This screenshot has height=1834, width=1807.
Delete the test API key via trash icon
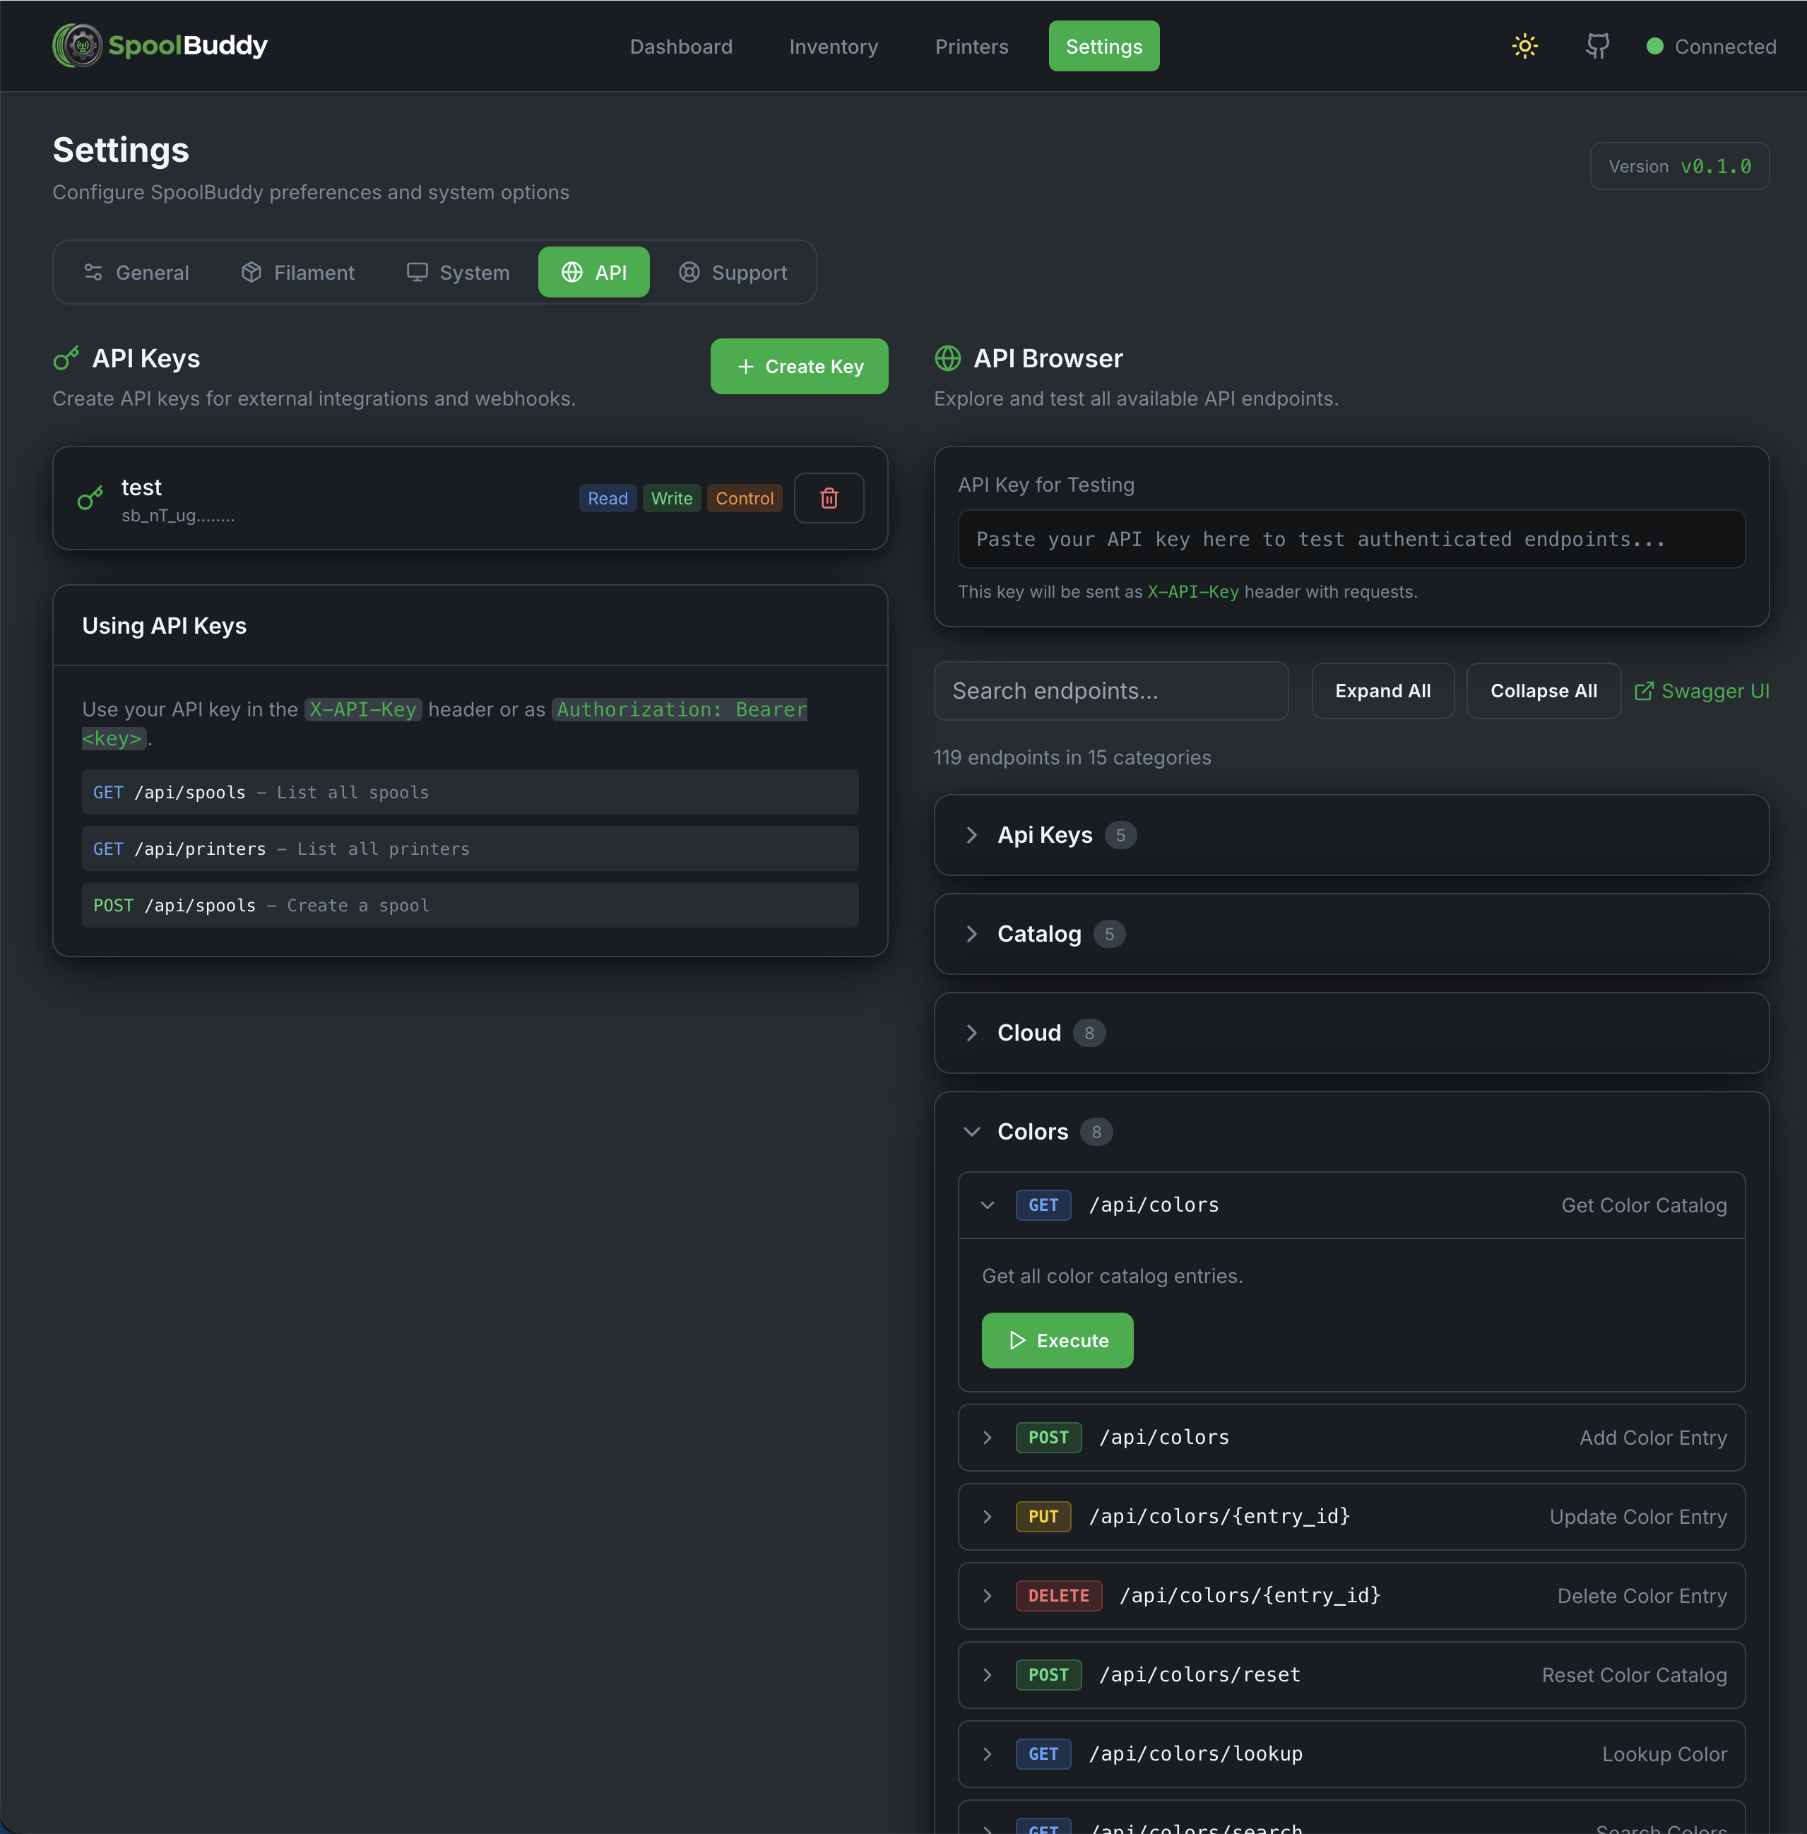click(829, 497)
